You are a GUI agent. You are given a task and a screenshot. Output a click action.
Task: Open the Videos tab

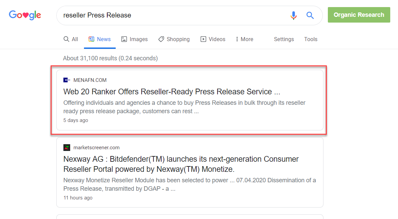point(213,39)
